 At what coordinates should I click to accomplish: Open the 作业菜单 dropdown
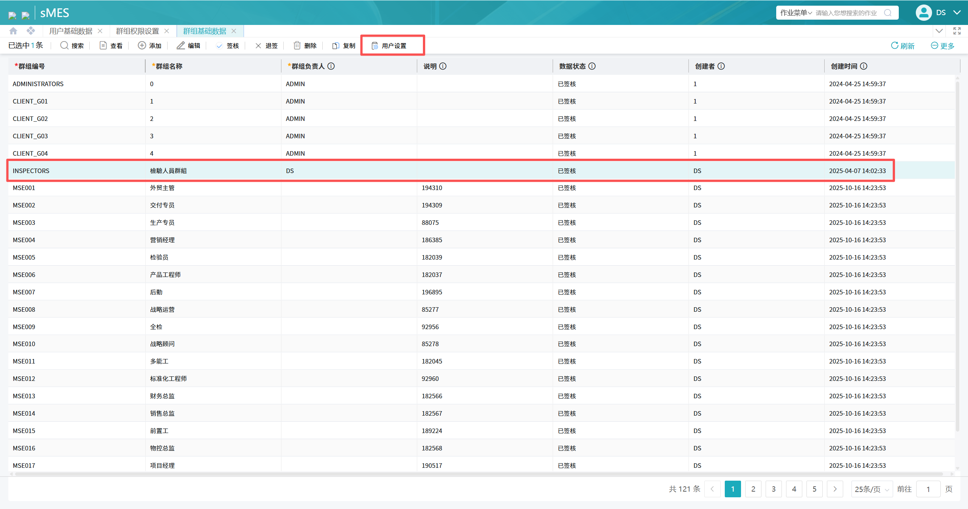click(x=796, y=13)
